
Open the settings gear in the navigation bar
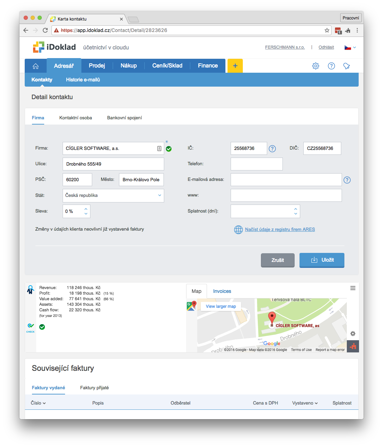[x=316, y=66]
